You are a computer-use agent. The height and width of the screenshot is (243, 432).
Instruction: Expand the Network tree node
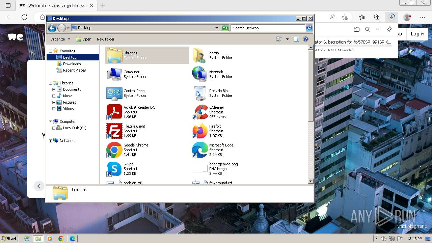click(50, 141)
